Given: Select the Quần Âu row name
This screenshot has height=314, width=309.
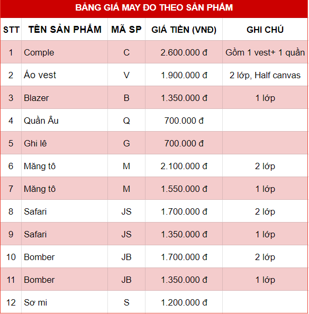Looking at the screenshot, I should [x=41, y=121].
